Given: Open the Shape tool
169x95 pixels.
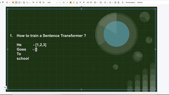Looking at the screenshot, I should [24, 2].
